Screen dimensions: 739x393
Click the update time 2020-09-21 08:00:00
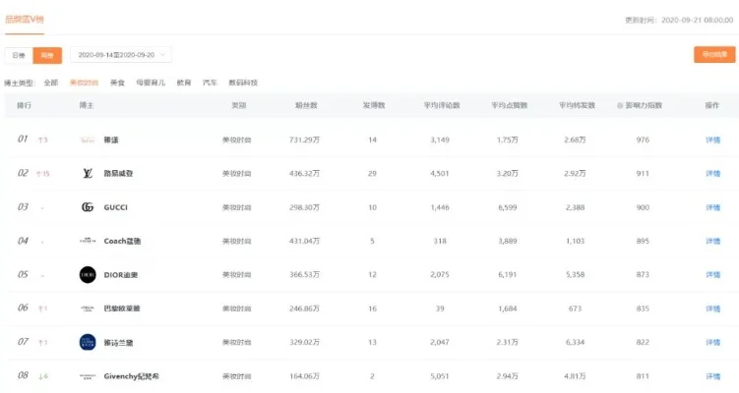pyautogui.click(x=697, y=21)
